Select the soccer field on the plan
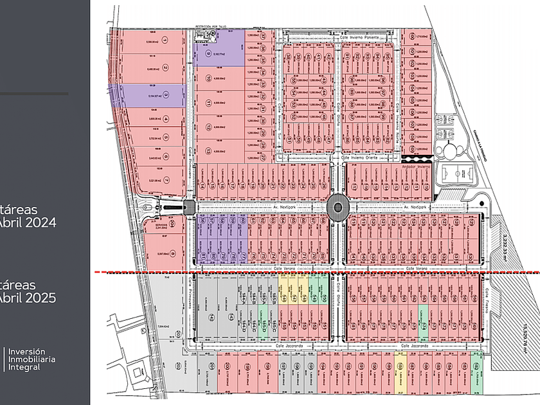The image size is (540, 405). click(457, 173)
